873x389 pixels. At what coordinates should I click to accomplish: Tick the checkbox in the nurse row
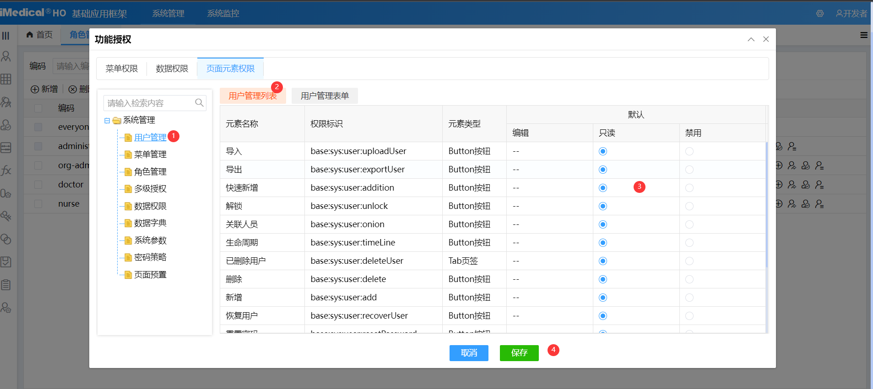pyautogui.click(x=38, y=204)
